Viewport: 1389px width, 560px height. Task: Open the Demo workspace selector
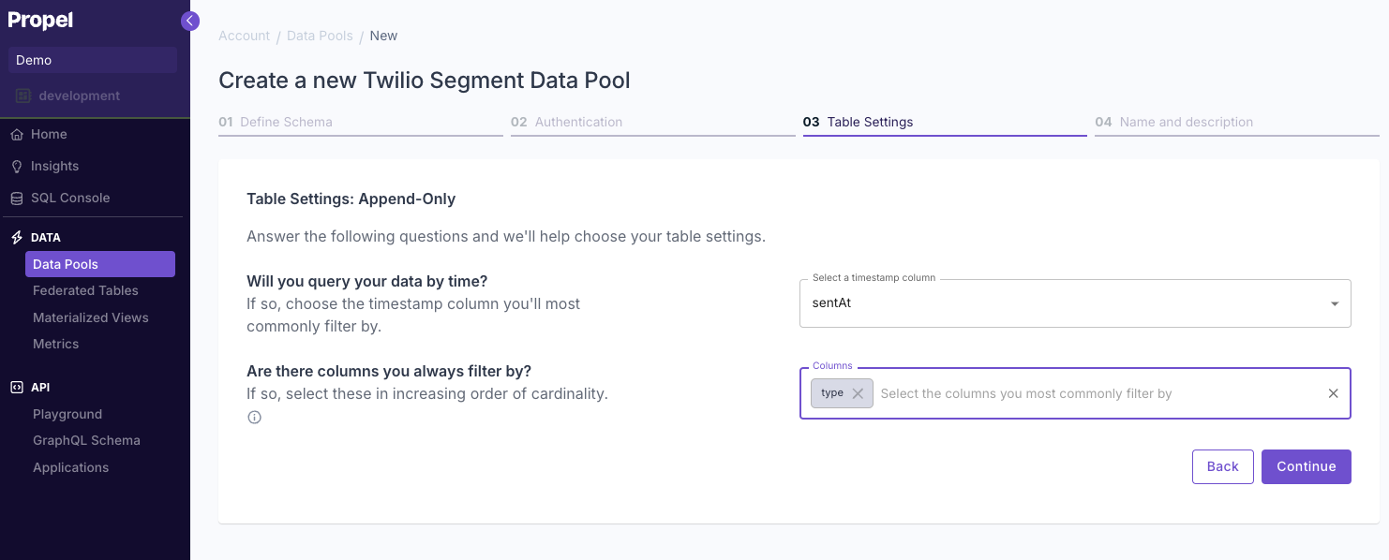pyautogui.click(x=92, y=59)
